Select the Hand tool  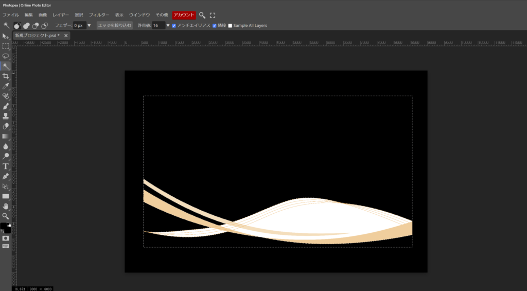coord(6,206)
